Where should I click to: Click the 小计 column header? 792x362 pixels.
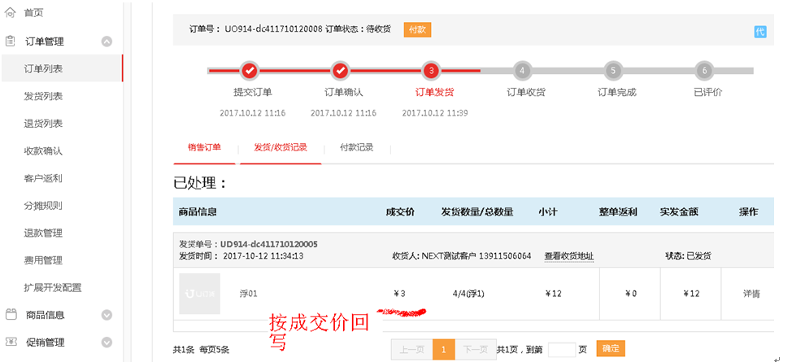click(x=548, y=212)
